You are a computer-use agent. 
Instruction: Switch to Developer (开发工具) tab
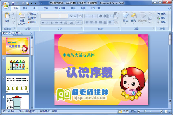tap(95, 8)
